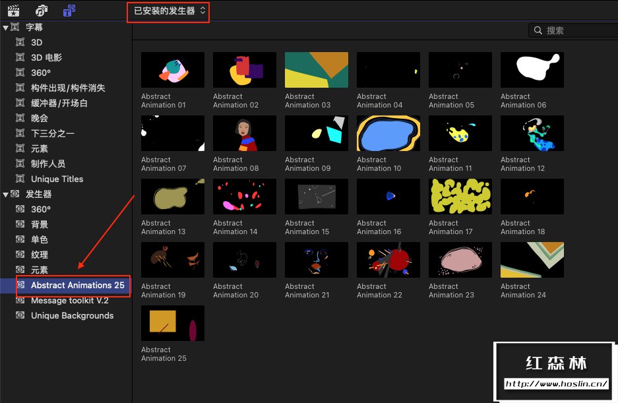Select the 360° category under 发生器

click(66, 209)
